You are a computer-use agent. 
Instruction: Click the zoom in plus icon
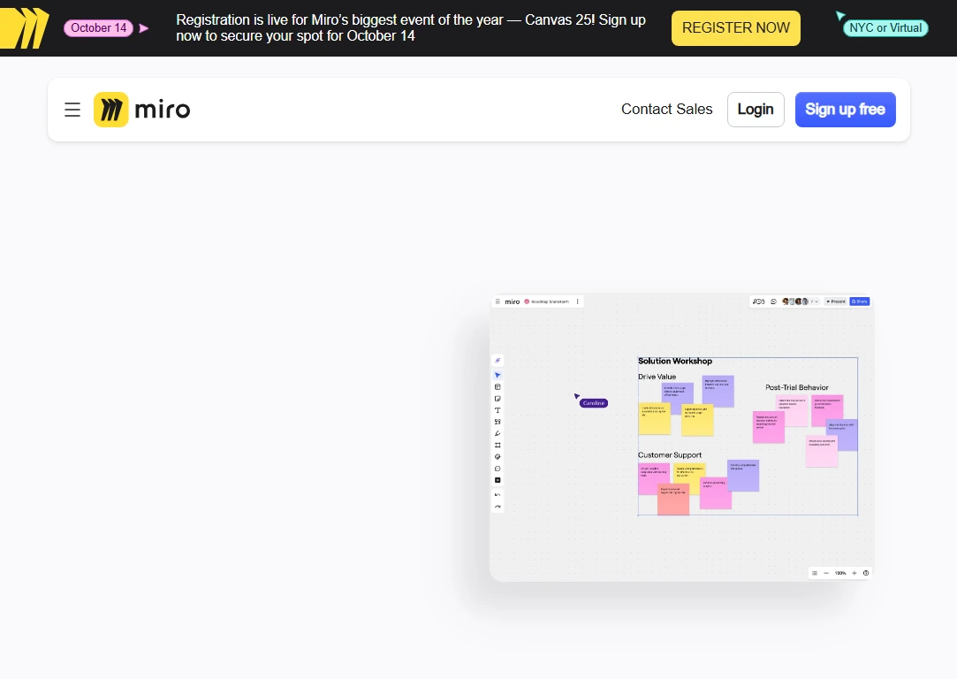point(854,573)
